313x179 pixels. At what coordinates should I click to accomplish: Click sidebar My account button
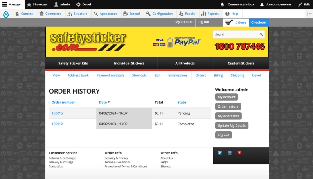point(227,97)
